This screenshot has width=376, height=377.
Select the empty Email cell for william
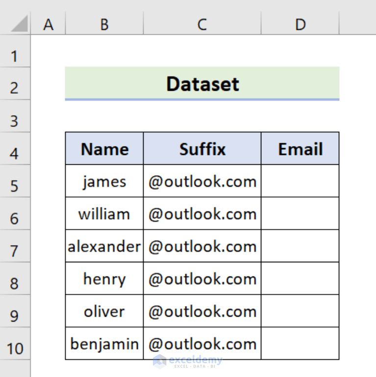point(301,213)
